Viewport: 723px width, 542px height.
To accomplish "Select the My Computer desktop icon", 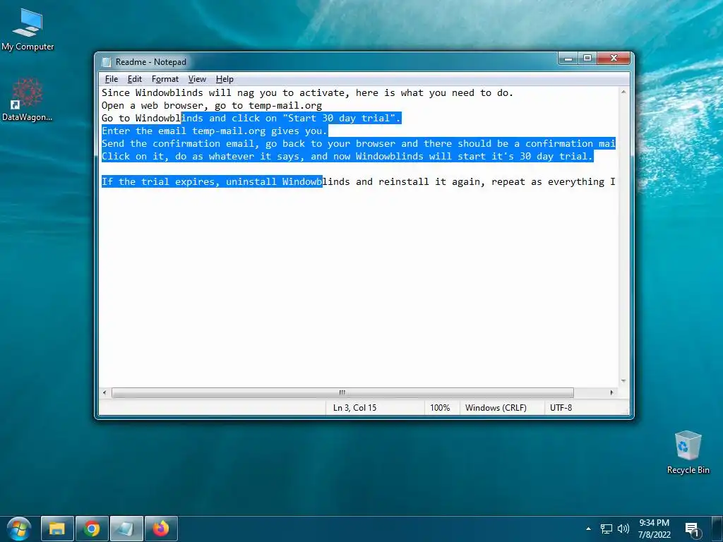I will click(28, 30).
